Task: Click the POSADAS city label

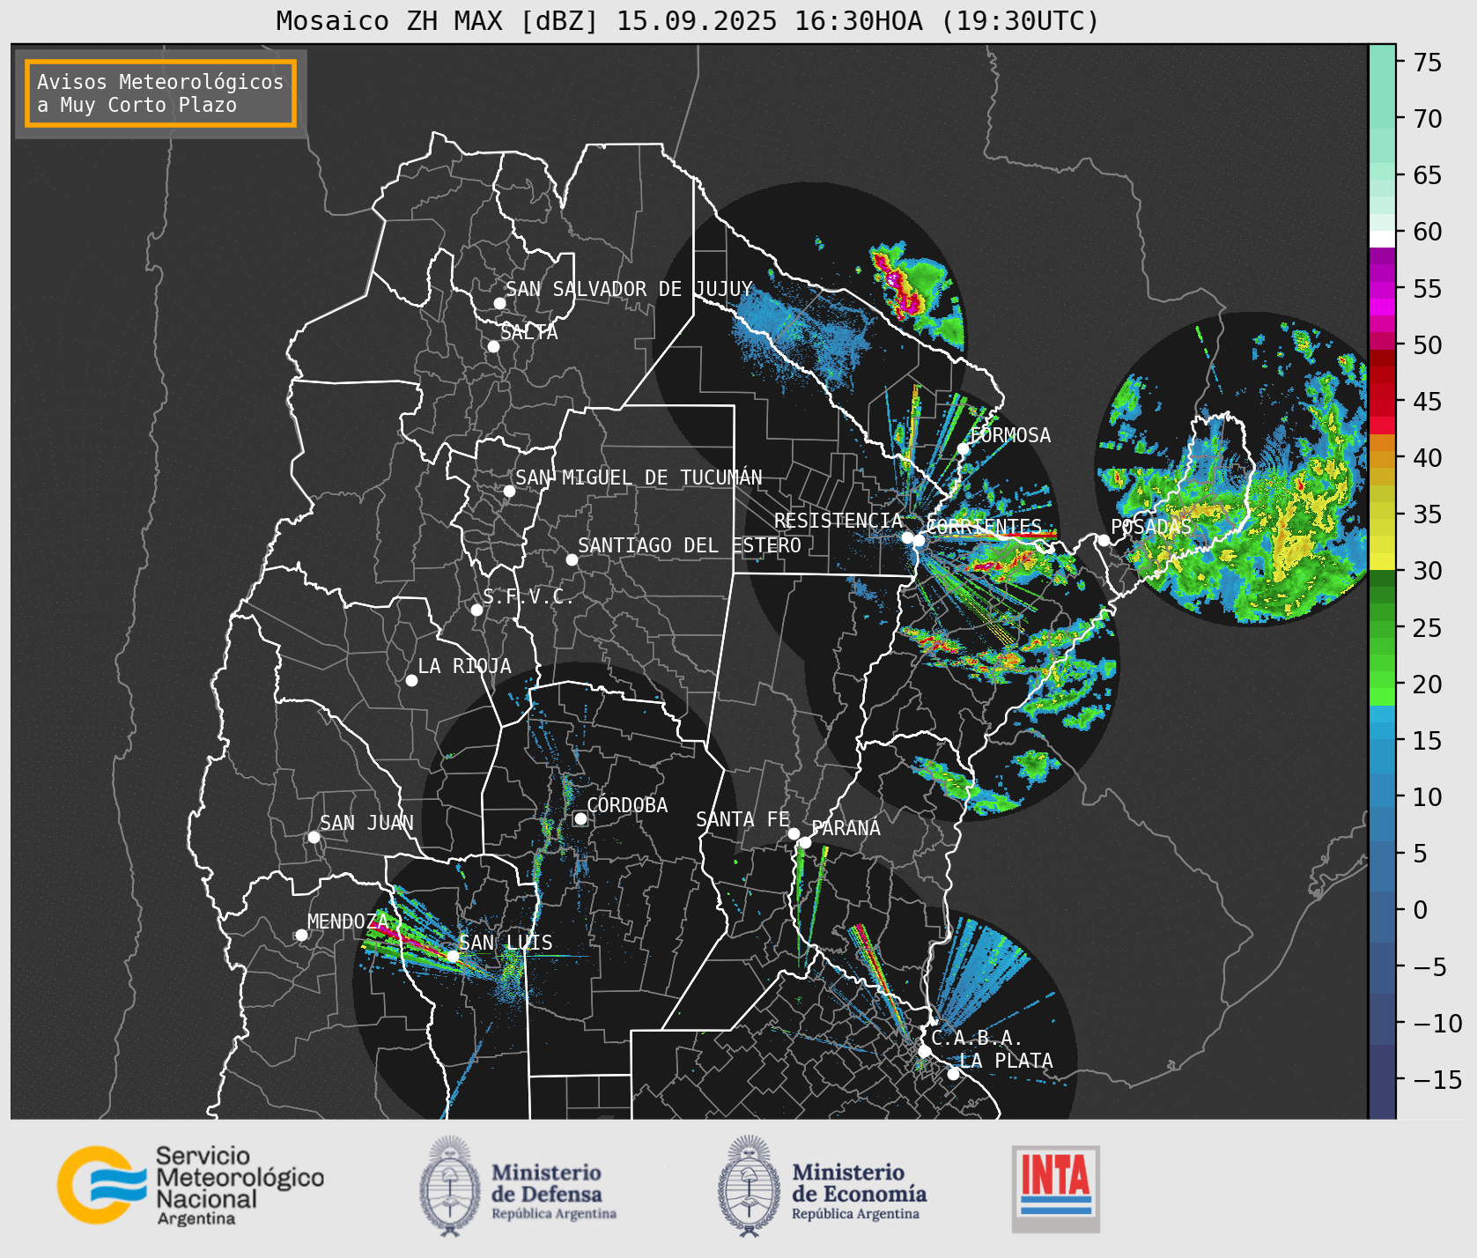Action: pos(1150,527)
